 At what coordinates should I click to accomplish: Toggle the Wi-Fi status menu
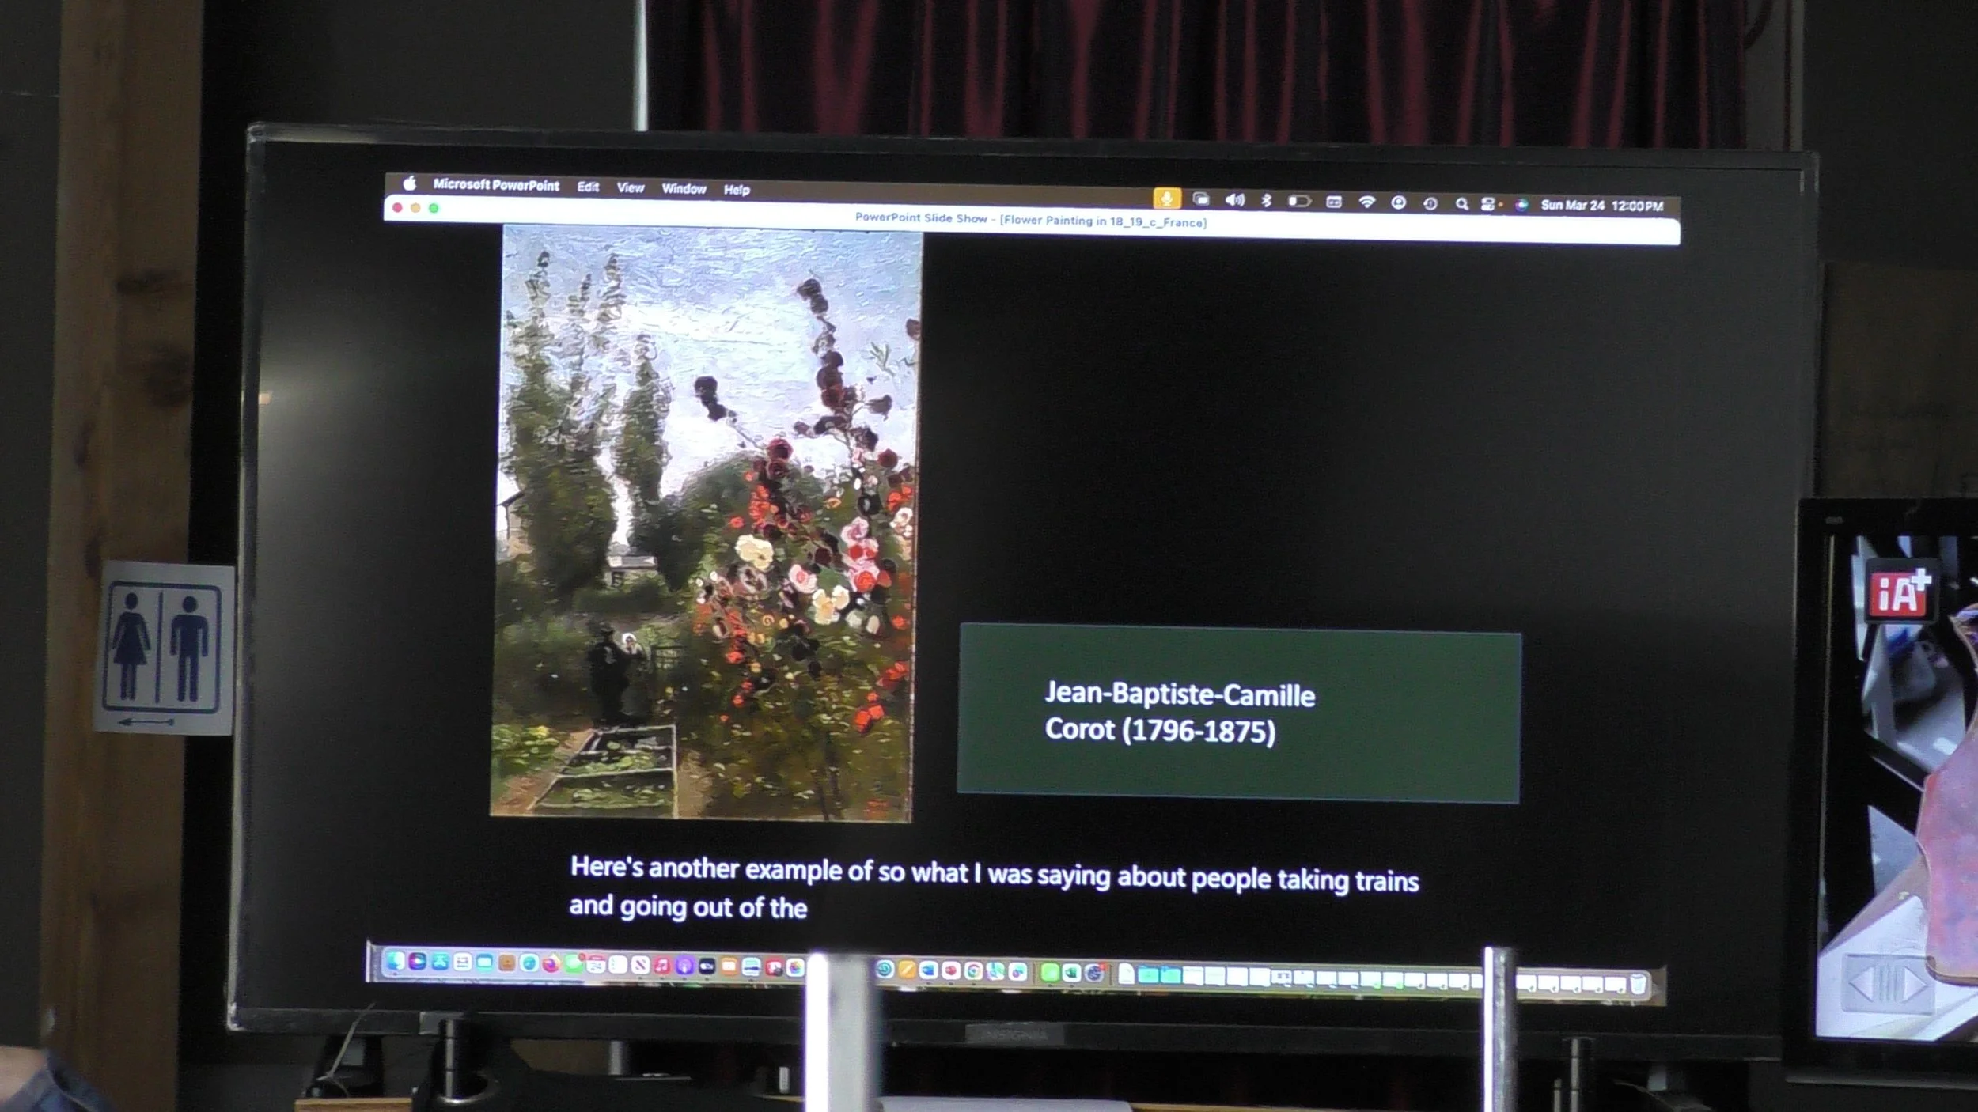pyautogui.click(x=1366, y=202)
